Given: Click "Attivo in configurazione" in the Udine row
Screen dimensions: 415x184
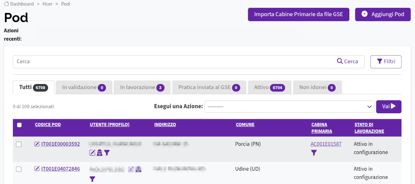Looking at the screenshot, I should [x=371, y=173].
